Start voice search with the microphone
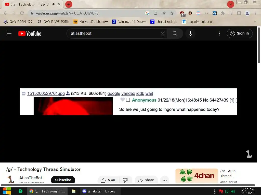This screenshot has width=261, height=195. (x=190, y=34)
